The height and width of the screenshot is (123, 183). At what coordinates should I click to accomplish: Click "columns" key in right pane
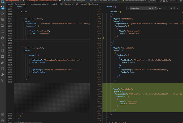[122, 55]
